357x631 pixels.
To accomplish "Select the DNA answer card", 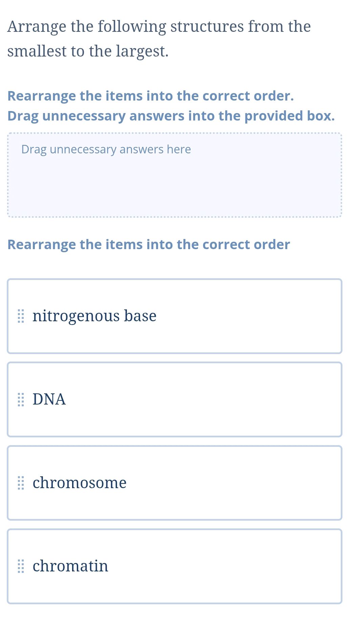I will pos(175,399).
